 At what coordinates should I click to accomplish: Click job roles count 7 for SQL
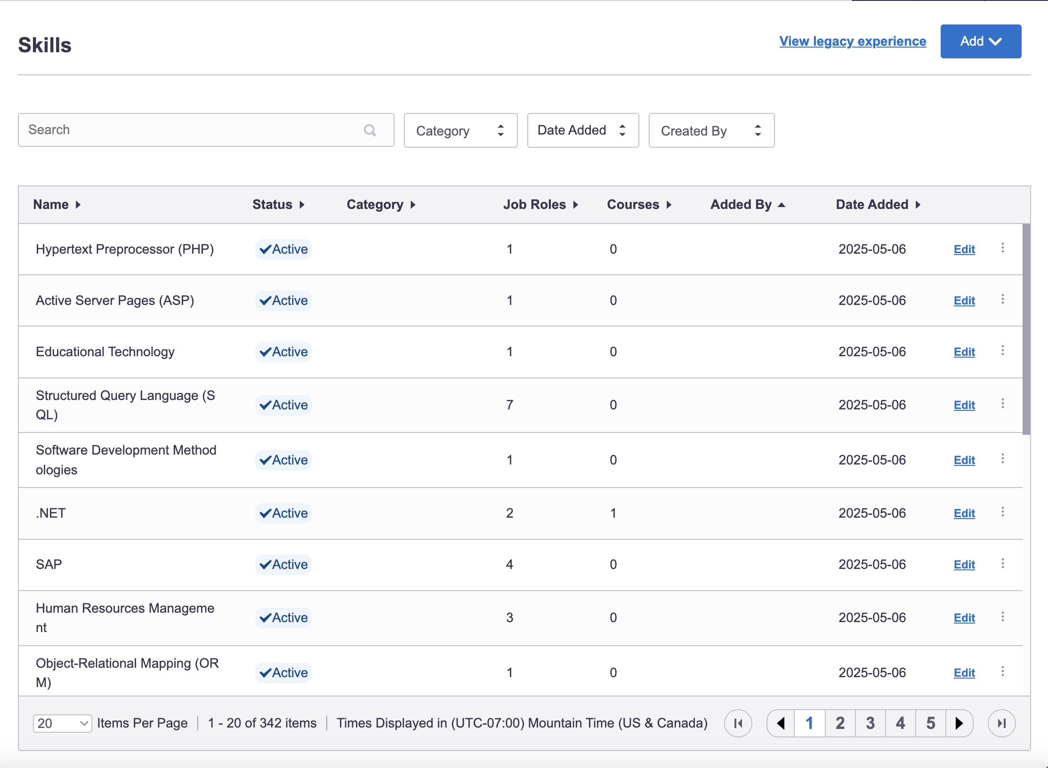point(509,405)
